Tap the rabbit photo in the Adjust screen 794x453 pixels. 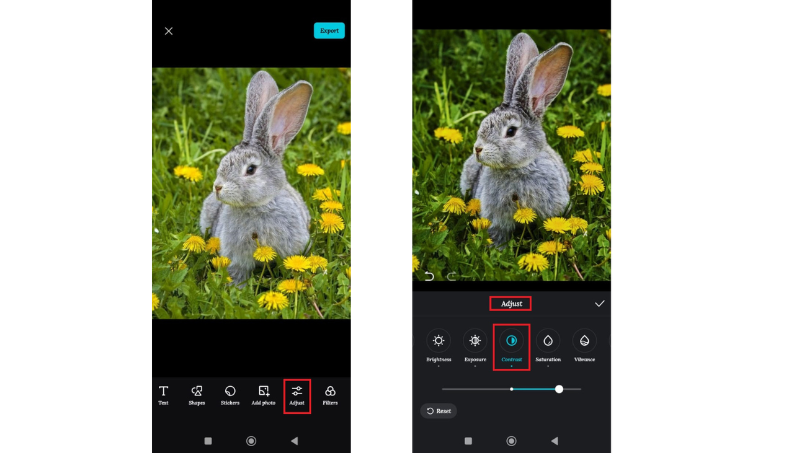512,155
